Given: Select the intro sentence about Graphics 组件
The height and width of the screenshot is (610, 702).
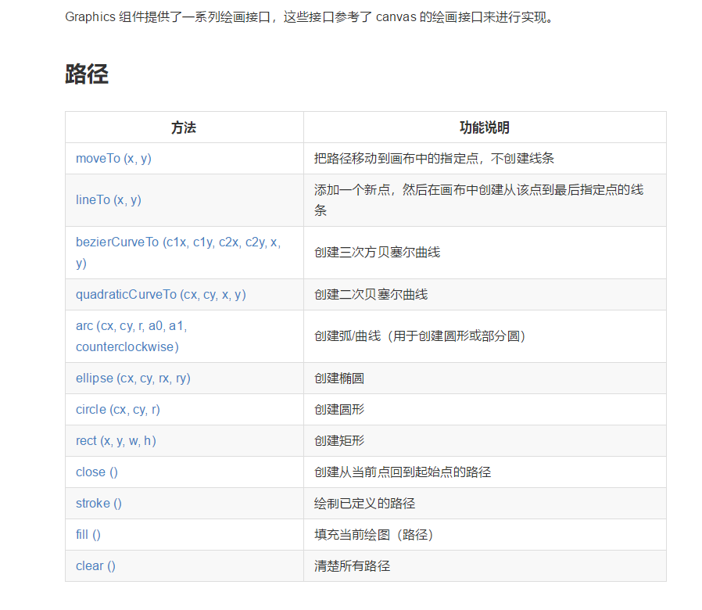Looking at the screenshot, I should pyautogui.click(x=310, y=17).
